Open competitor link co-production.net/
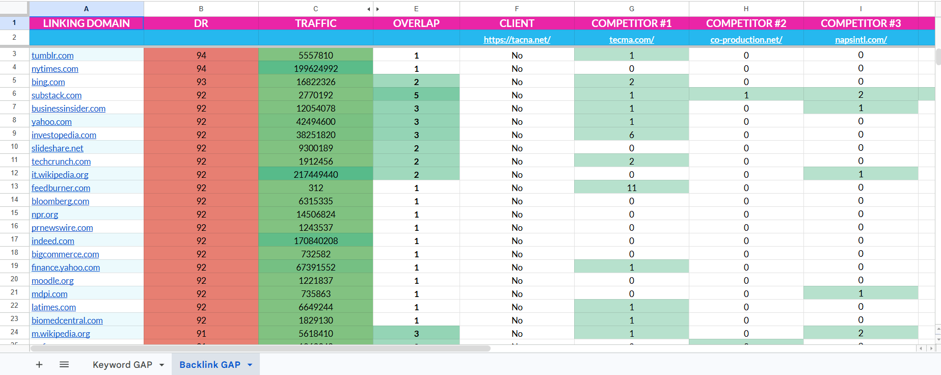Image resolution: width=941 pixels, height=375 pixels. click(746, 39)
